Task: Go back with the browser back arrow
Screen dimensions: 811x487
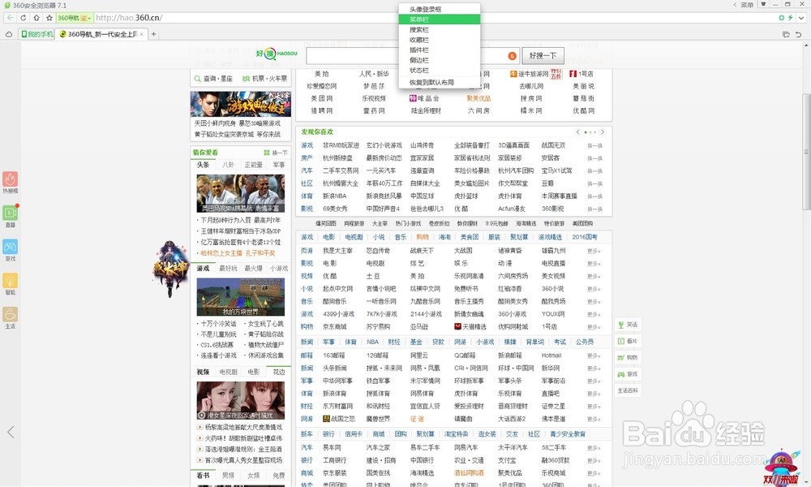Action: (11, 18)
